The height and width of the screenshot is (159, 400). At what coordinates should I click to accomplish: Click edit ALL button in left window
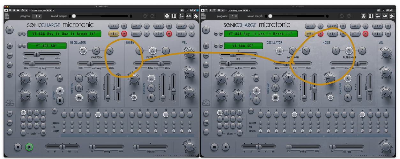[10, 75]
